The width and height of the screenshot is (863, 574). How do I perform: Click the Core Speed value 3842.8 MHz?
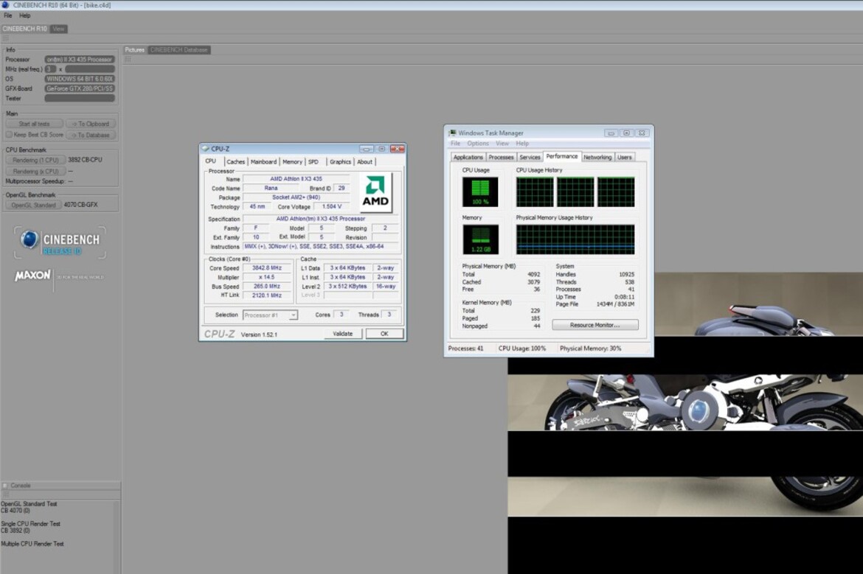(267, 267)
